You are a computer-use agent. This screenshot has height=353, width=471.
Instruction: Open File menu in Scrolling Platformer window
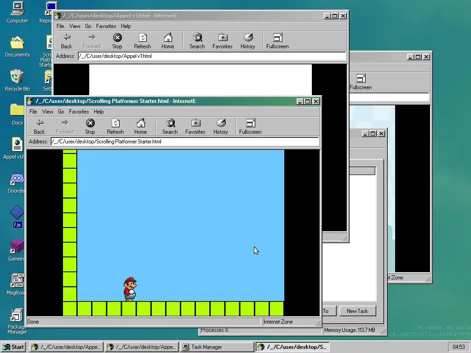click(x=33, y=112)
